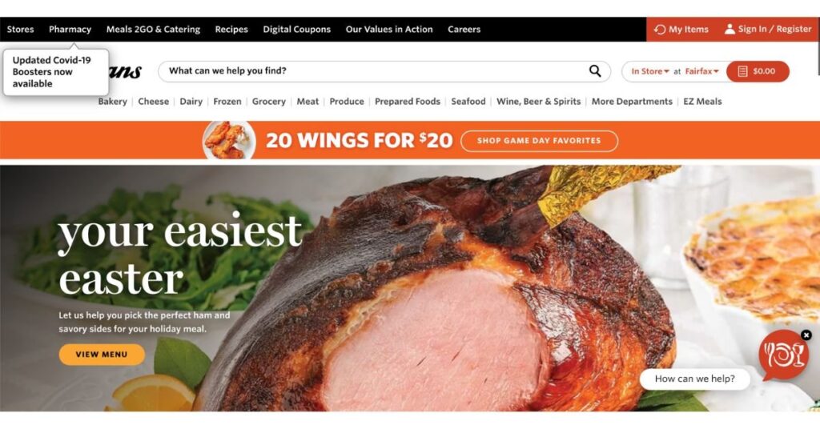Expand the Fairfax store location dropdown
This screenshot has height=429, width=820.
701,71
